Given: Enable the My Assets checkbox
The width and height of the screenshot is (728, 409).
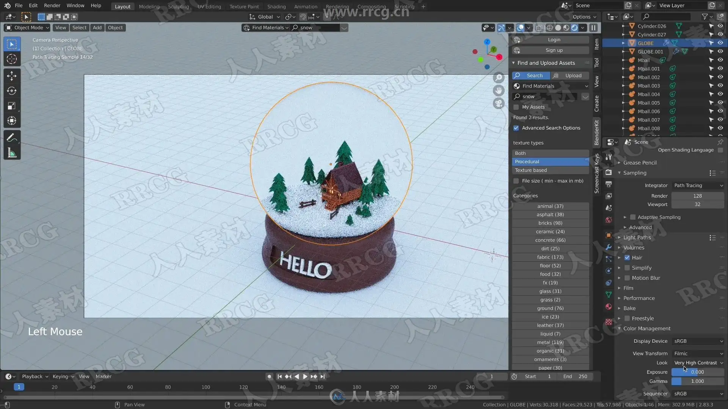Looking at the screenshot, I should coord(516,107).
